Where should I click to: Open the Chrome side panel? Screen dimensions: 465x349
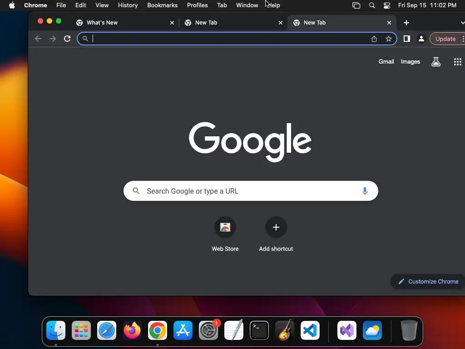pos(407,39)
